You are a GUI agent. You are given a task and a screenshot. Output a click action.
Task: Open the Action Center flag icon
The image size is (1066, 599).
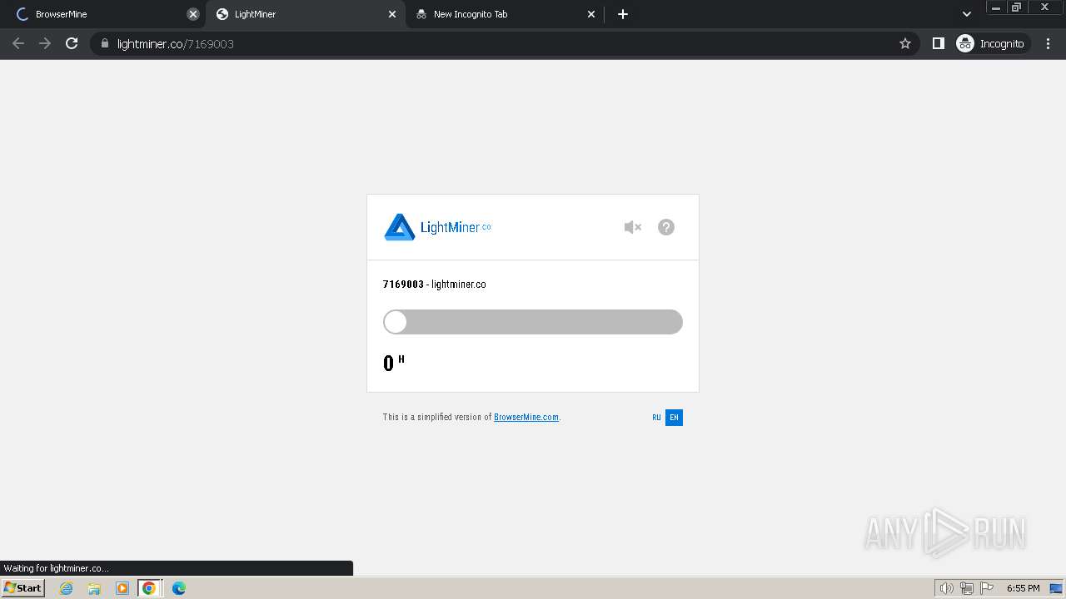[987, 588]
